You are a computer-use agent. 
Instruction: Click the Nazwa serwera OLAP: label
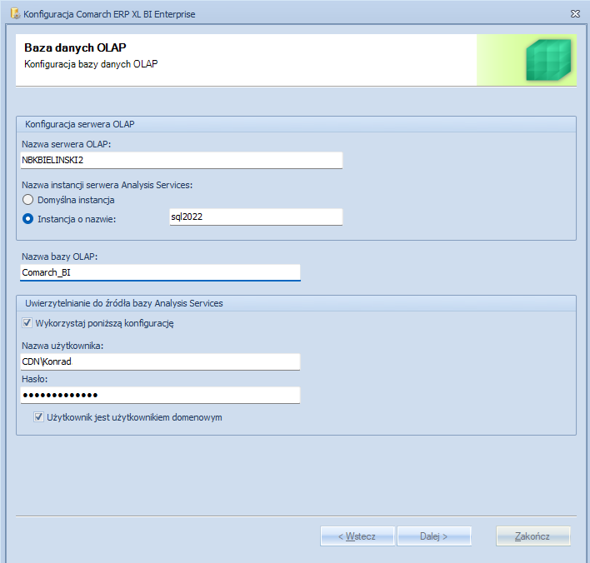66,144
